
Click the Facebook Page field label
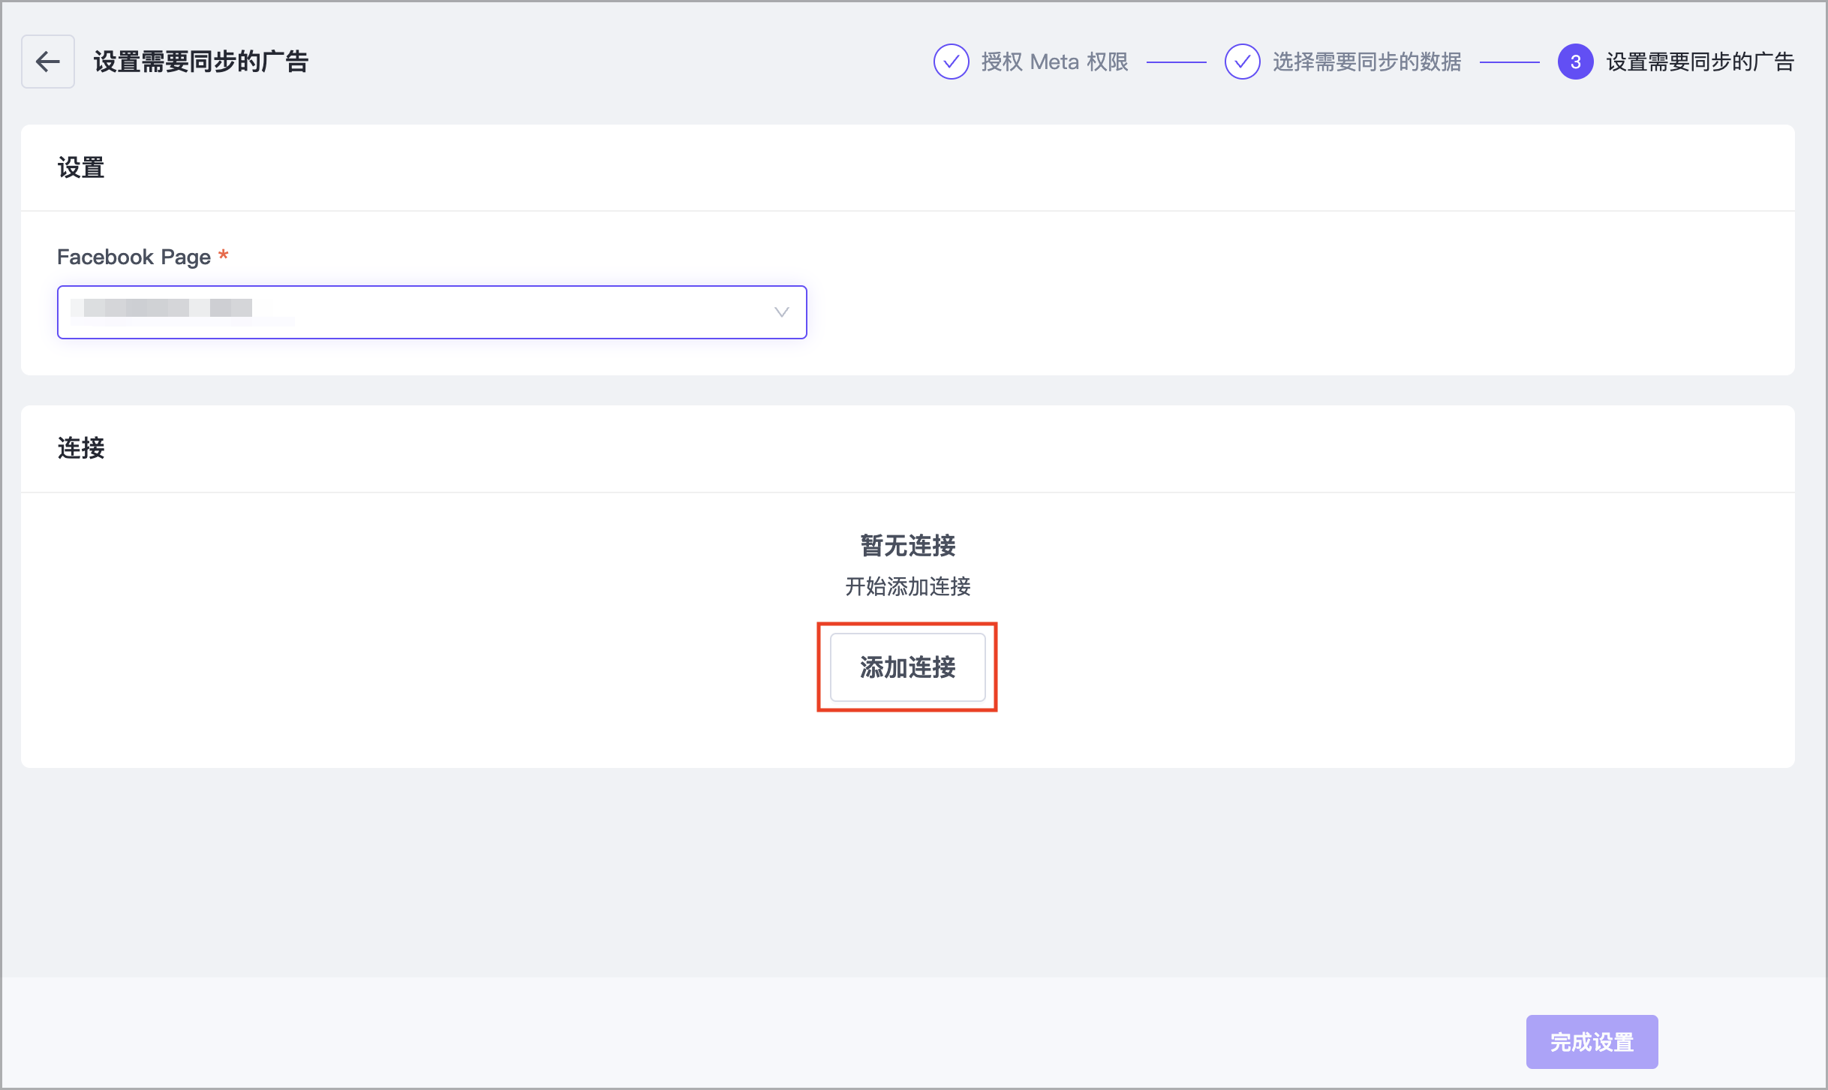pos(134,257)
